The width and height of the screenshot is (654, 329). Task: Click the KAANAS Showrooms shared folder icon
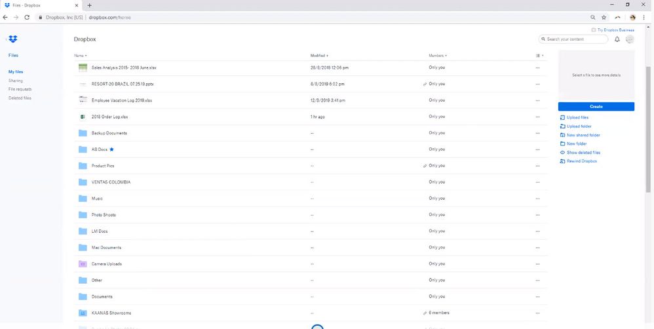coord(83,313)
